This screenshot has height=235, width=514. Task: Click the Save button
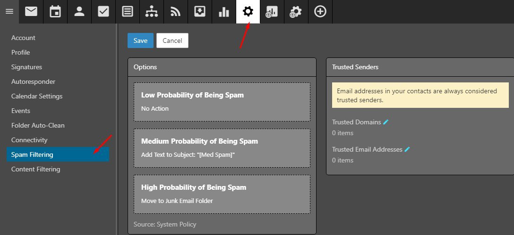click(140, 41)
